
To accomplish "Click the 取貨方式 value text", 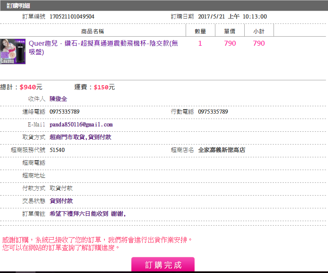I will point(80,137).
